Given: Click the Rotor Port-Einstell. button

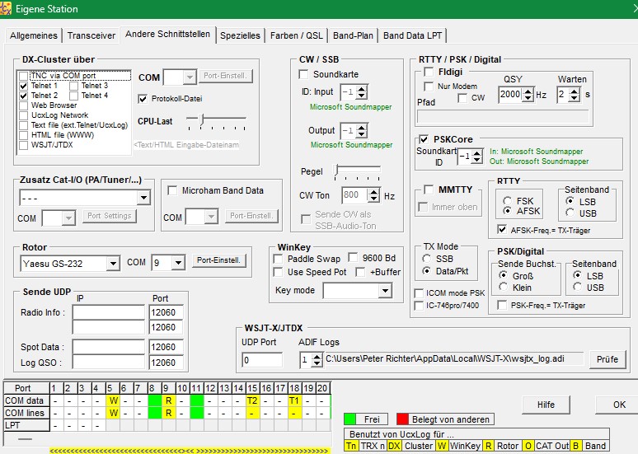Looking at the screenshot, I should click(219, 261).
